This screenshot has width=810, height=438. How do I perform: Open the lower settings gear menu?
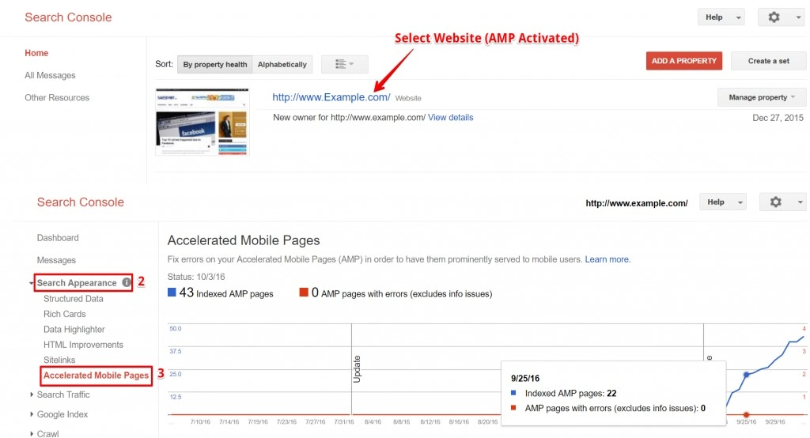click(781, 202)
